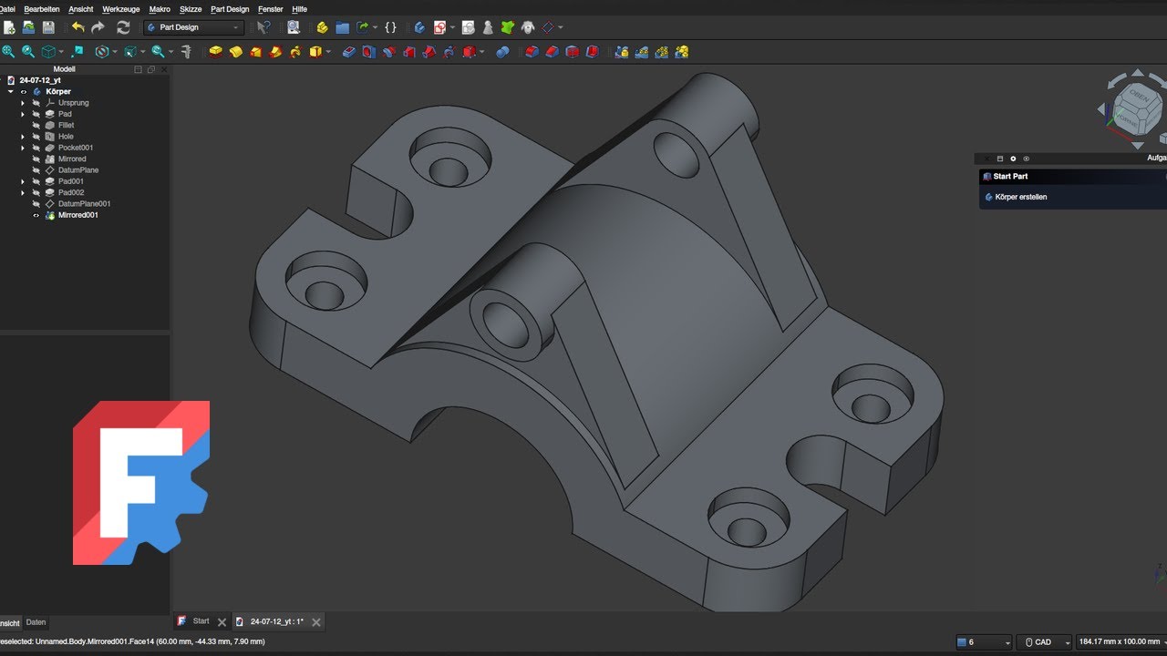Image resolution: width=1167 pixels, height=656 pixels.
Task: Show the hidden Fillet feature
Action: click(36, 125)
